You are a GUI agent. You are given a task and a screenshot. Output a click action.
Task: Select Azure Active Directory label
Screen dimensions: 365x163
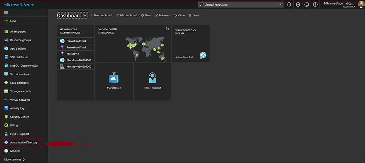(24, 142)
